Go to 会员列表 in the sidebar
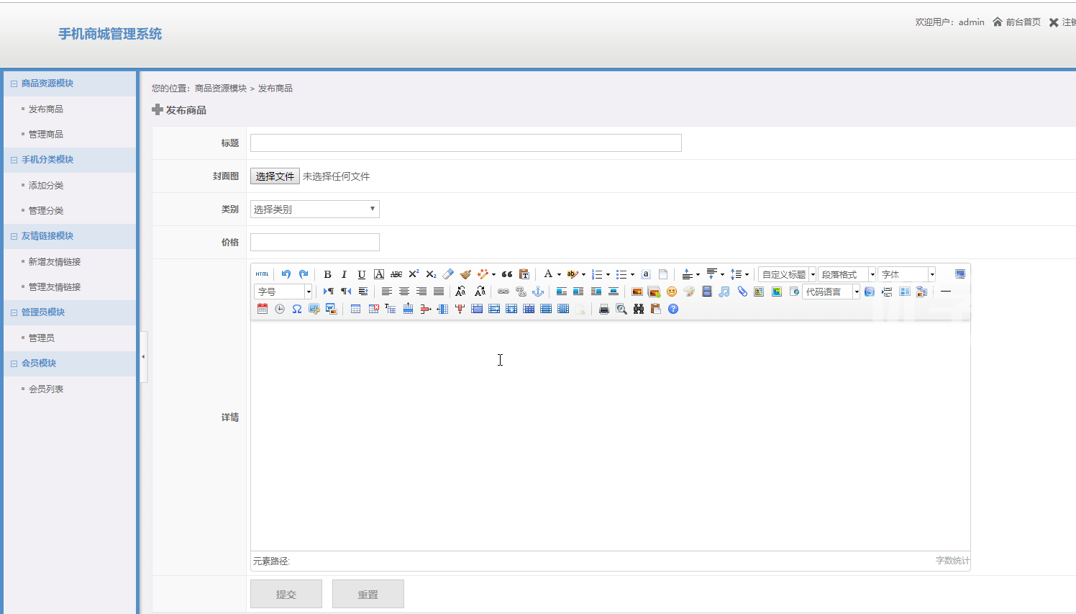This screenshot has height=614, width=1076. tap(46, 389)
